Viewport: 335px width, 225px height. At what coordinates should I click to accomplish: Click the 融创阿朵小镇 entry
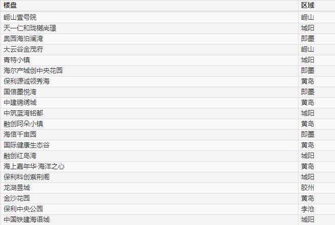(23, 124)
